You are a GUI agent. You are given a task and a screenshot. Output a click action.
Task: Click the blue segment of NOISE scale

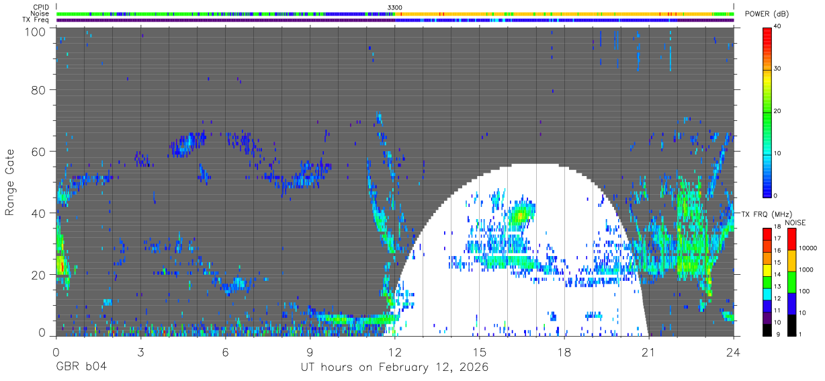click(x=791, y=303)
